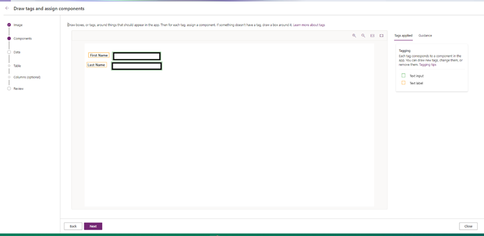Fit image to full page icon
The width and height of the screenshot is (484, 236).
[382, 35]
